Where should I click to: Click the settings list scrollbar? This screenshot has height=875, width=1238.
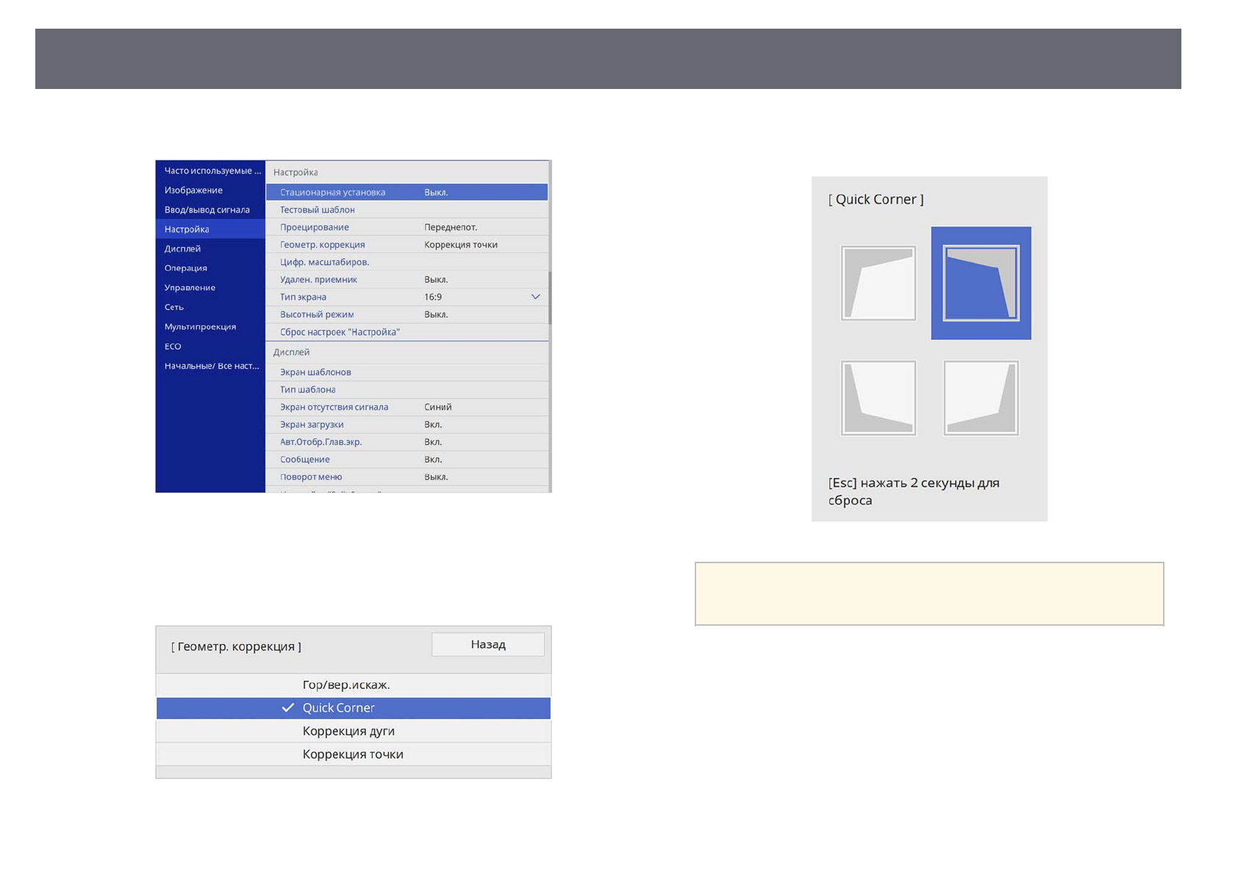click(x=549, y=298)
